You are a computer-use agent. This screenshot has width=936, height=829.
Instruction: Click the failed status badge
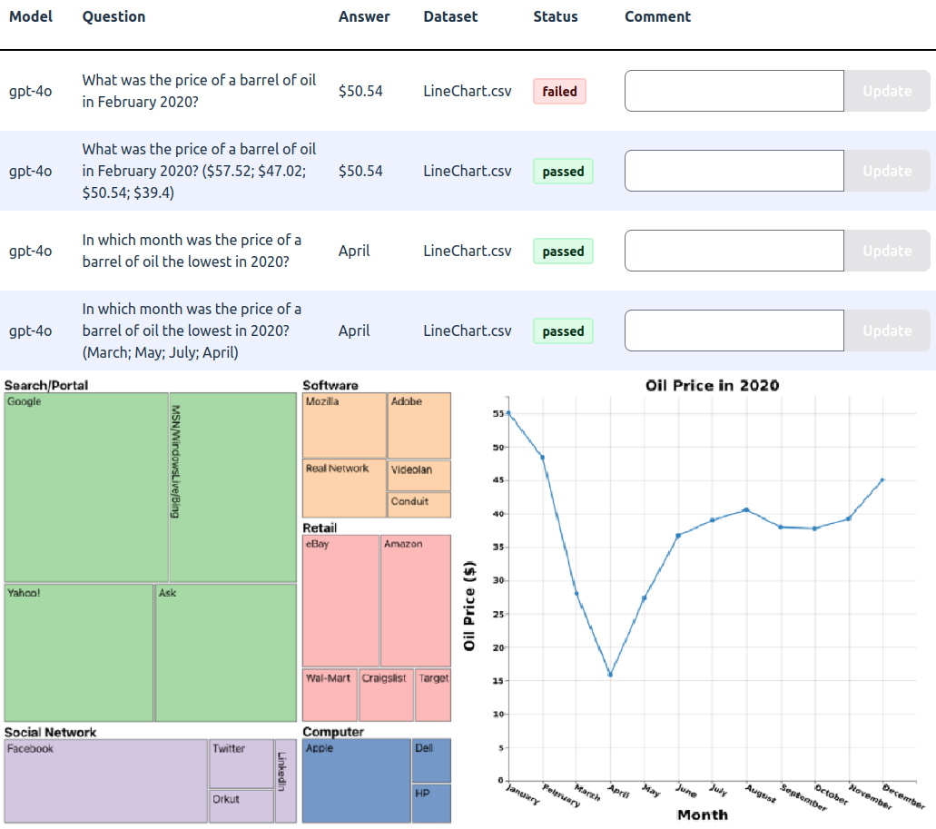[x=559, y=92]
